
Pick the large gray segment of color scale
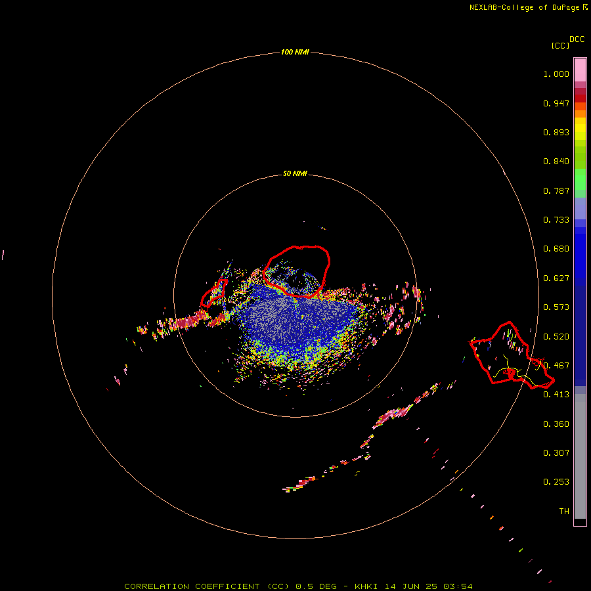580,456
